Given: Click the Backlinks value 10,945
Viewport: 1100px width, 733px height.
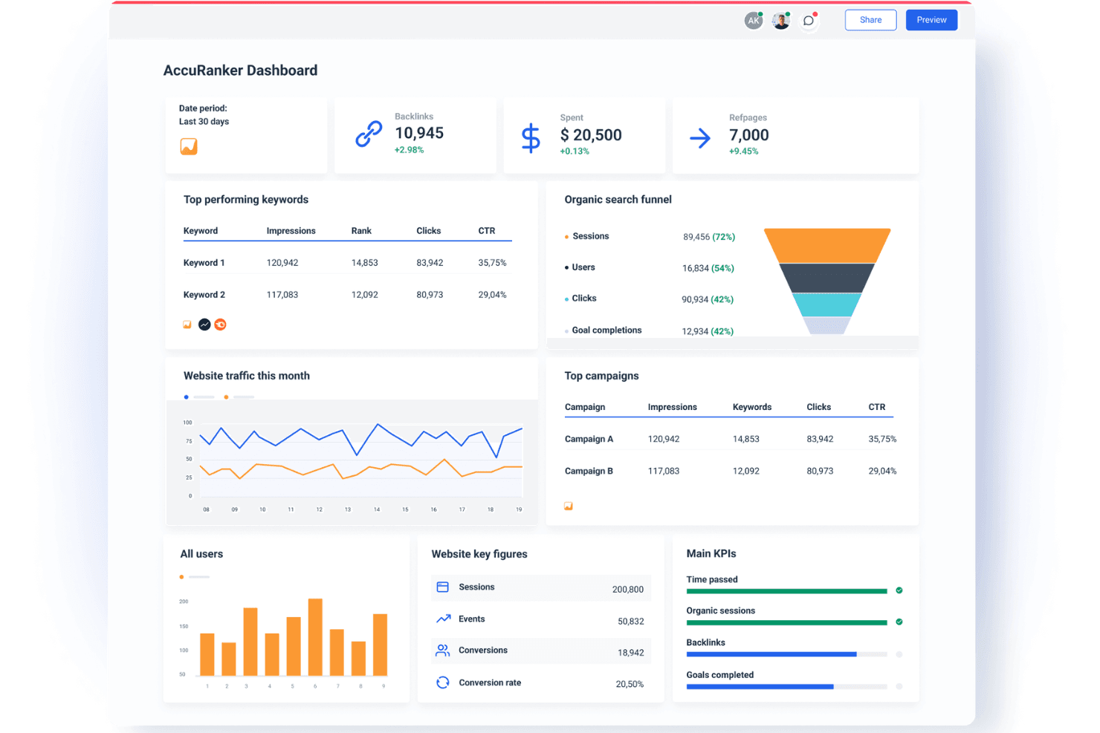Looking at the screenshot, I should 419,133.
